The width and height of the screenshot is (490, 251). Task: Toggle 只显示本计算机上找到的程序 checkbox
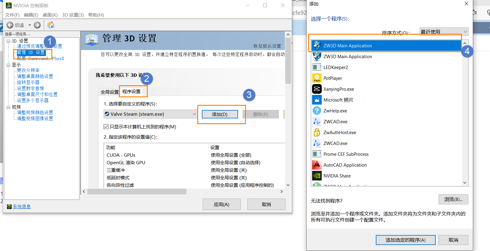pos(106,127)
